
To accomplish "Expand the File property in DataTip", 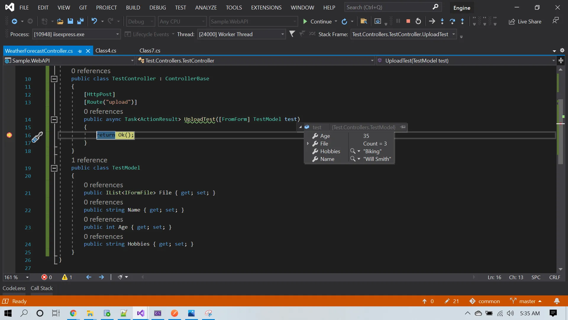I will coord(308,143).
